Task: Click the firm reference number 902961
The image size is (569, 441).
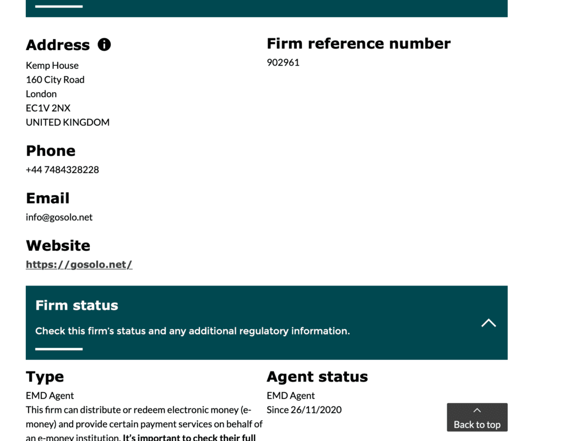Action: click(x=283, y=62)
